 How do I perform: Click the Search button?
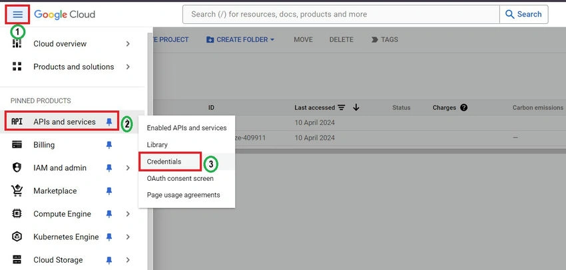pyautogui.click(x=524, y=15)
